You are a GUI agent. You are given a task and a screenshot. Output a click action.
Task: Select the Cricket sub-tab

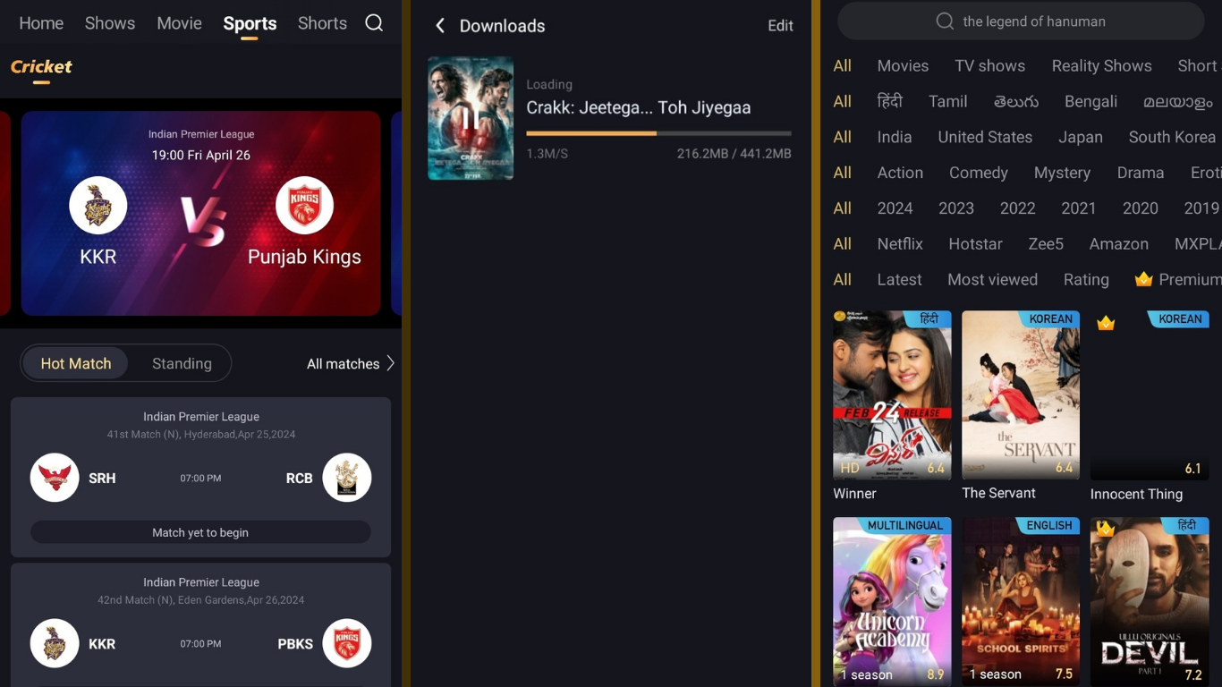click(x=41, y=67)
